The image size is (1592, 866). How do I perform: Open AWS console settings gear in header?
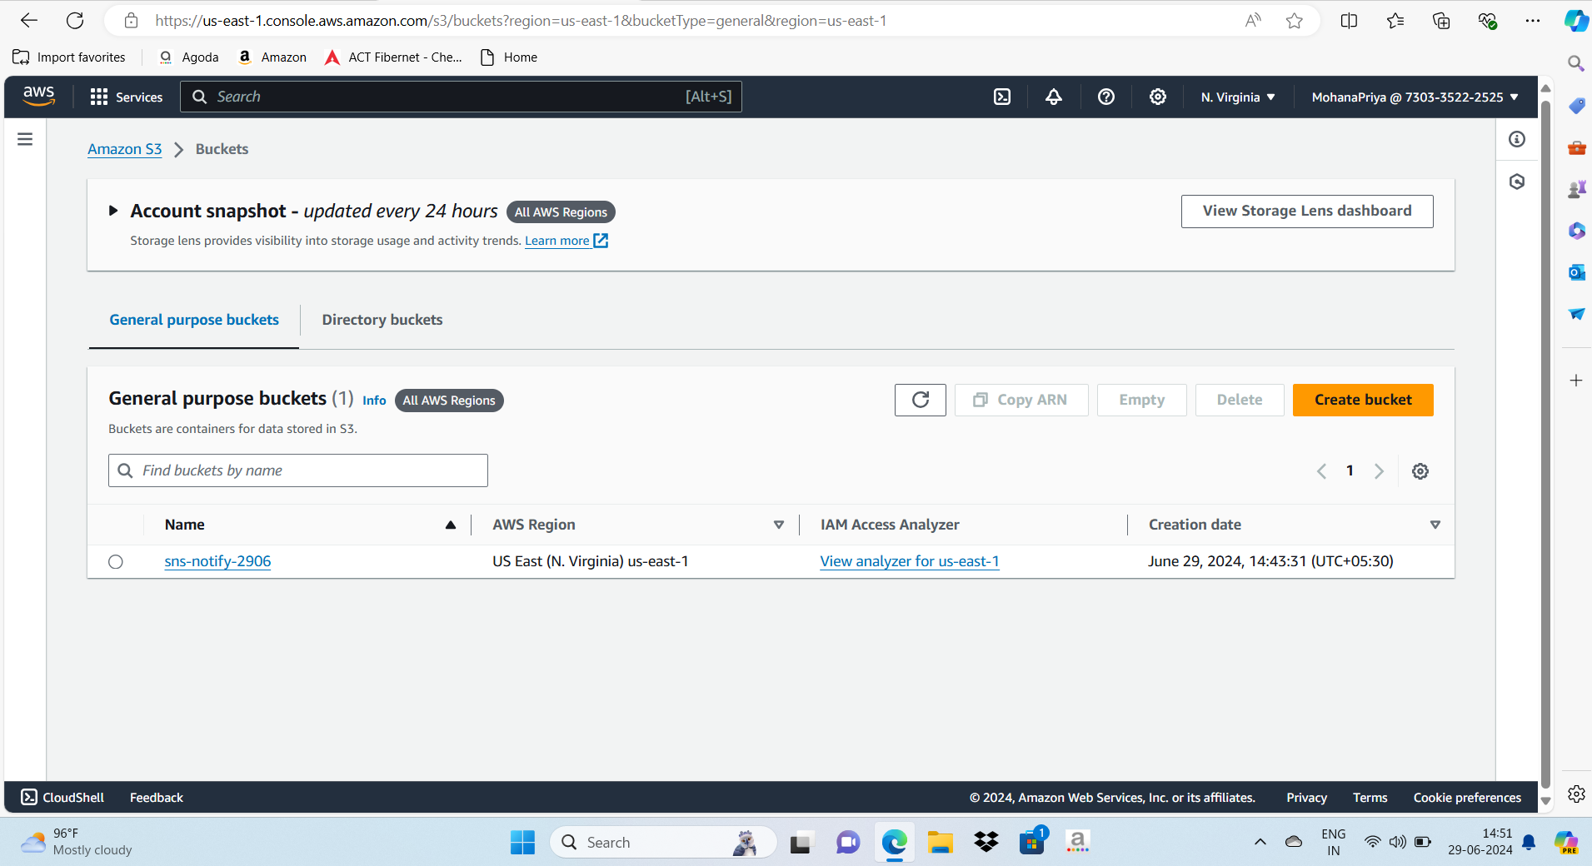coord(1158,97)
